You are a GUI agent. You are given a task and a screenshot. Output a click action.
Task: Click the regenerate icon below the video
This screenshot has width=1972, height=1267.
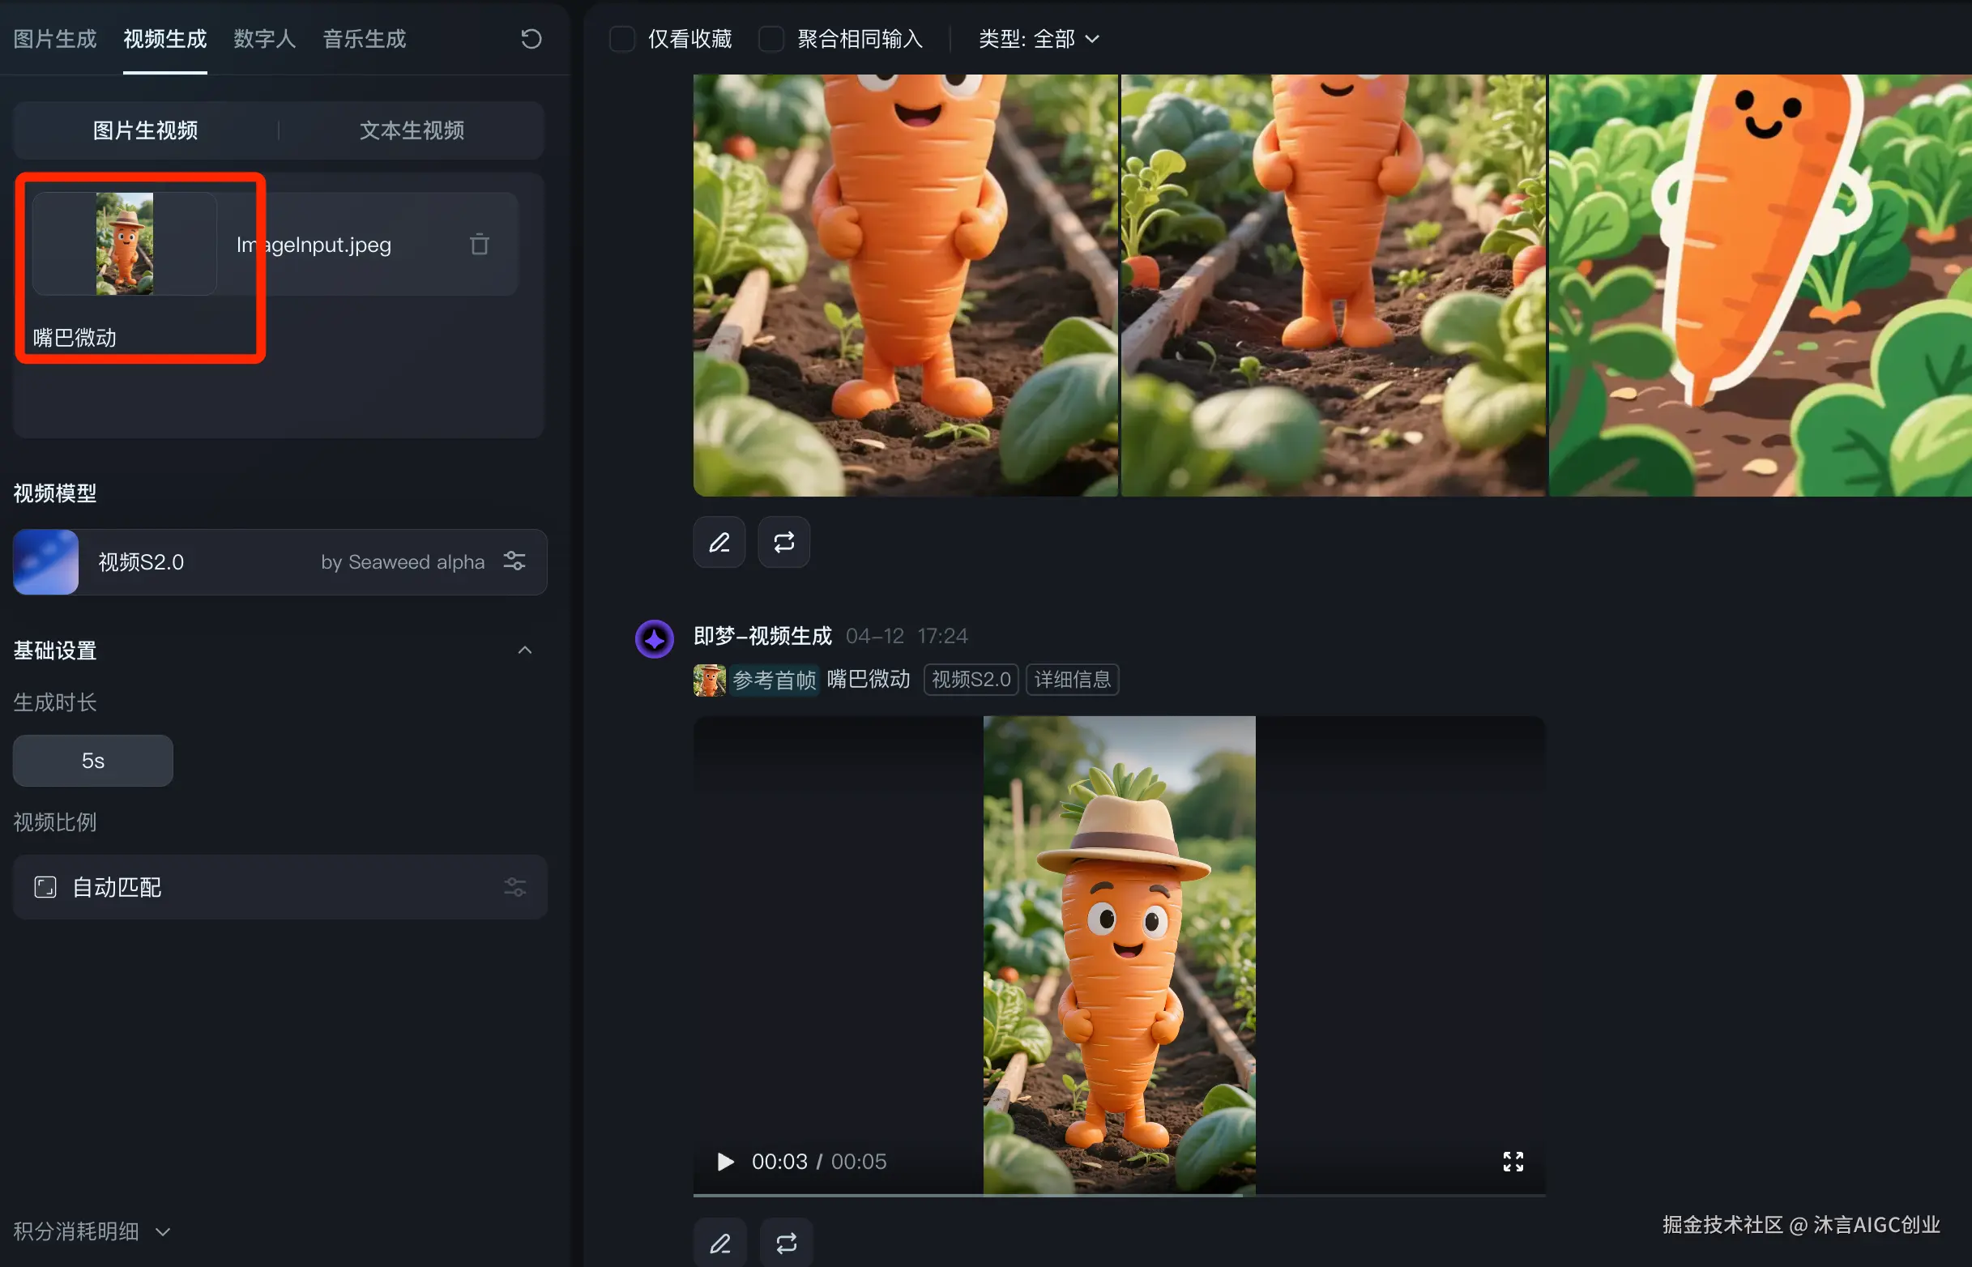(786, 1243)
